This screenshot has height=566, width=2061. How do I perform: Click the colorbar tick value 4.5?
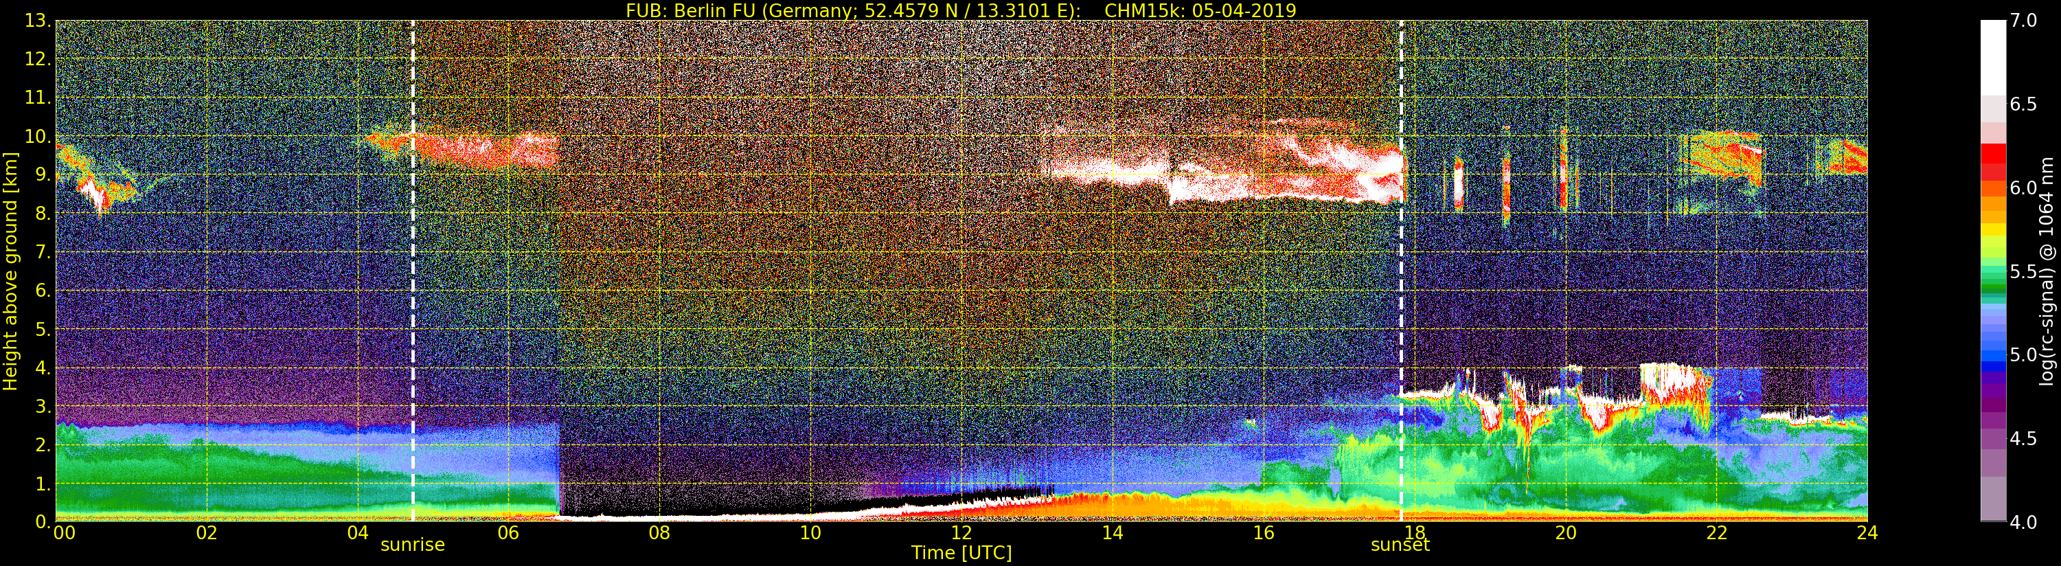2023,439
